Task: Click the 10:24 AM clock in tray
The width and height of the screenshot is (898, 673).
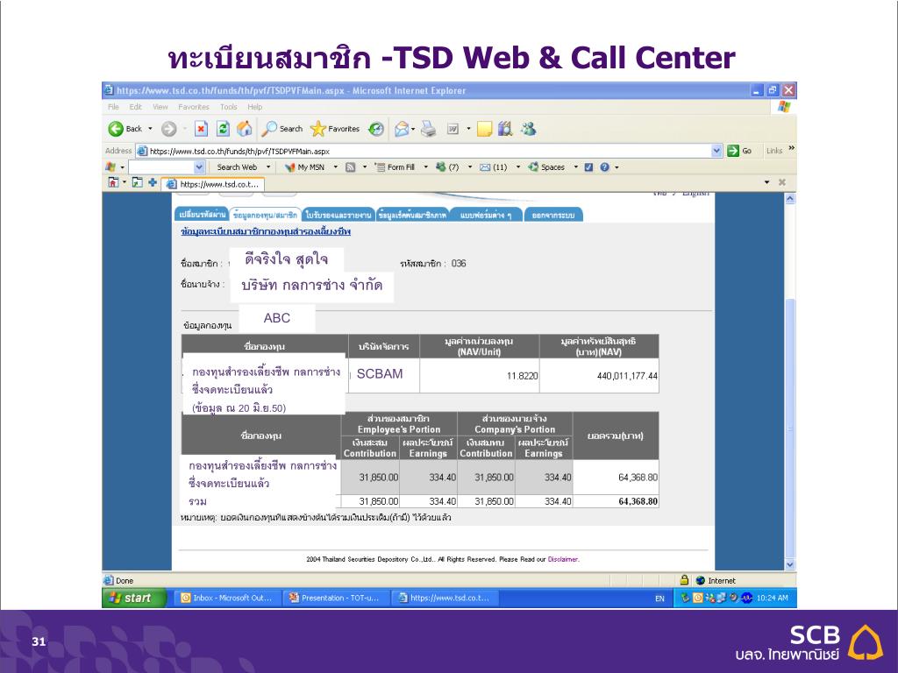Action: (772, 598)
